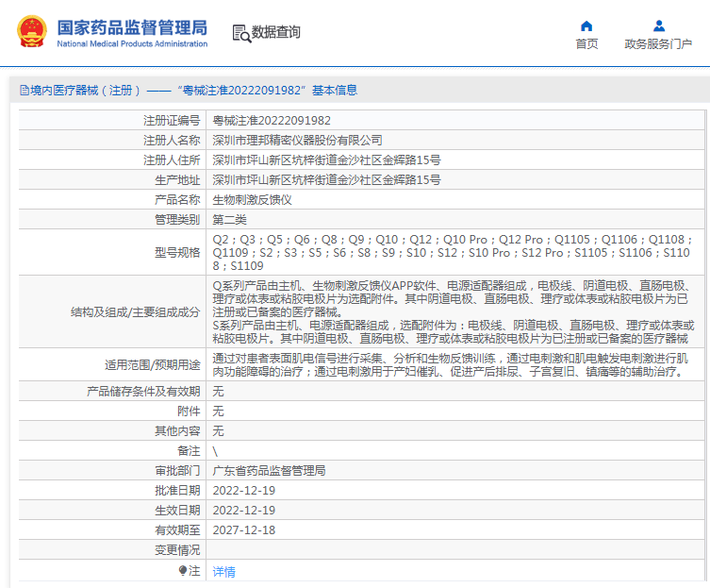This screenshot has height=588, width=710.
Task: Click the 生产地址 address value
Action: point(326,180)
